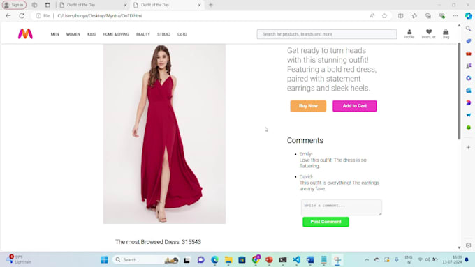Open the tab actions menu icon
475x267 pixels.
[x=47, y=5]
